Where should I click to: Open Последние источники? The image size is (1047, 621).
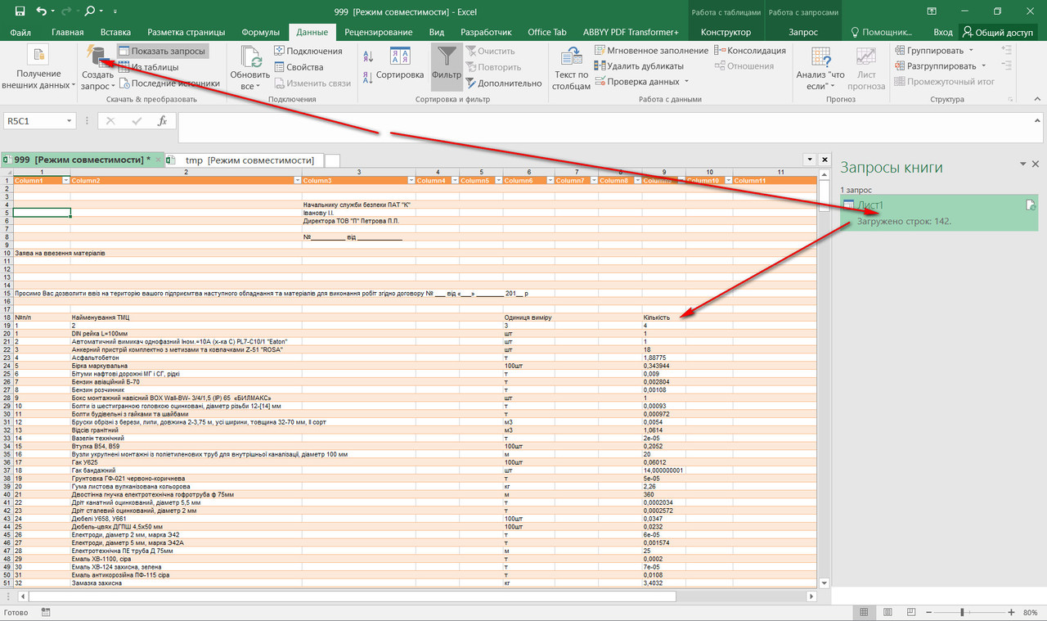pos(169,83)
